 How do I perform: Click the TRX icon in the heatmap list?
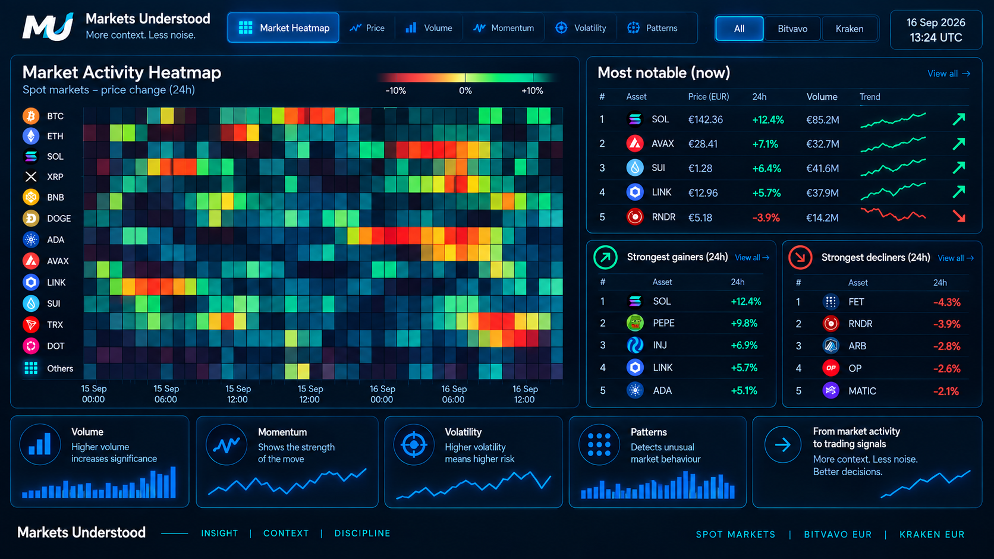coord(31,324)
